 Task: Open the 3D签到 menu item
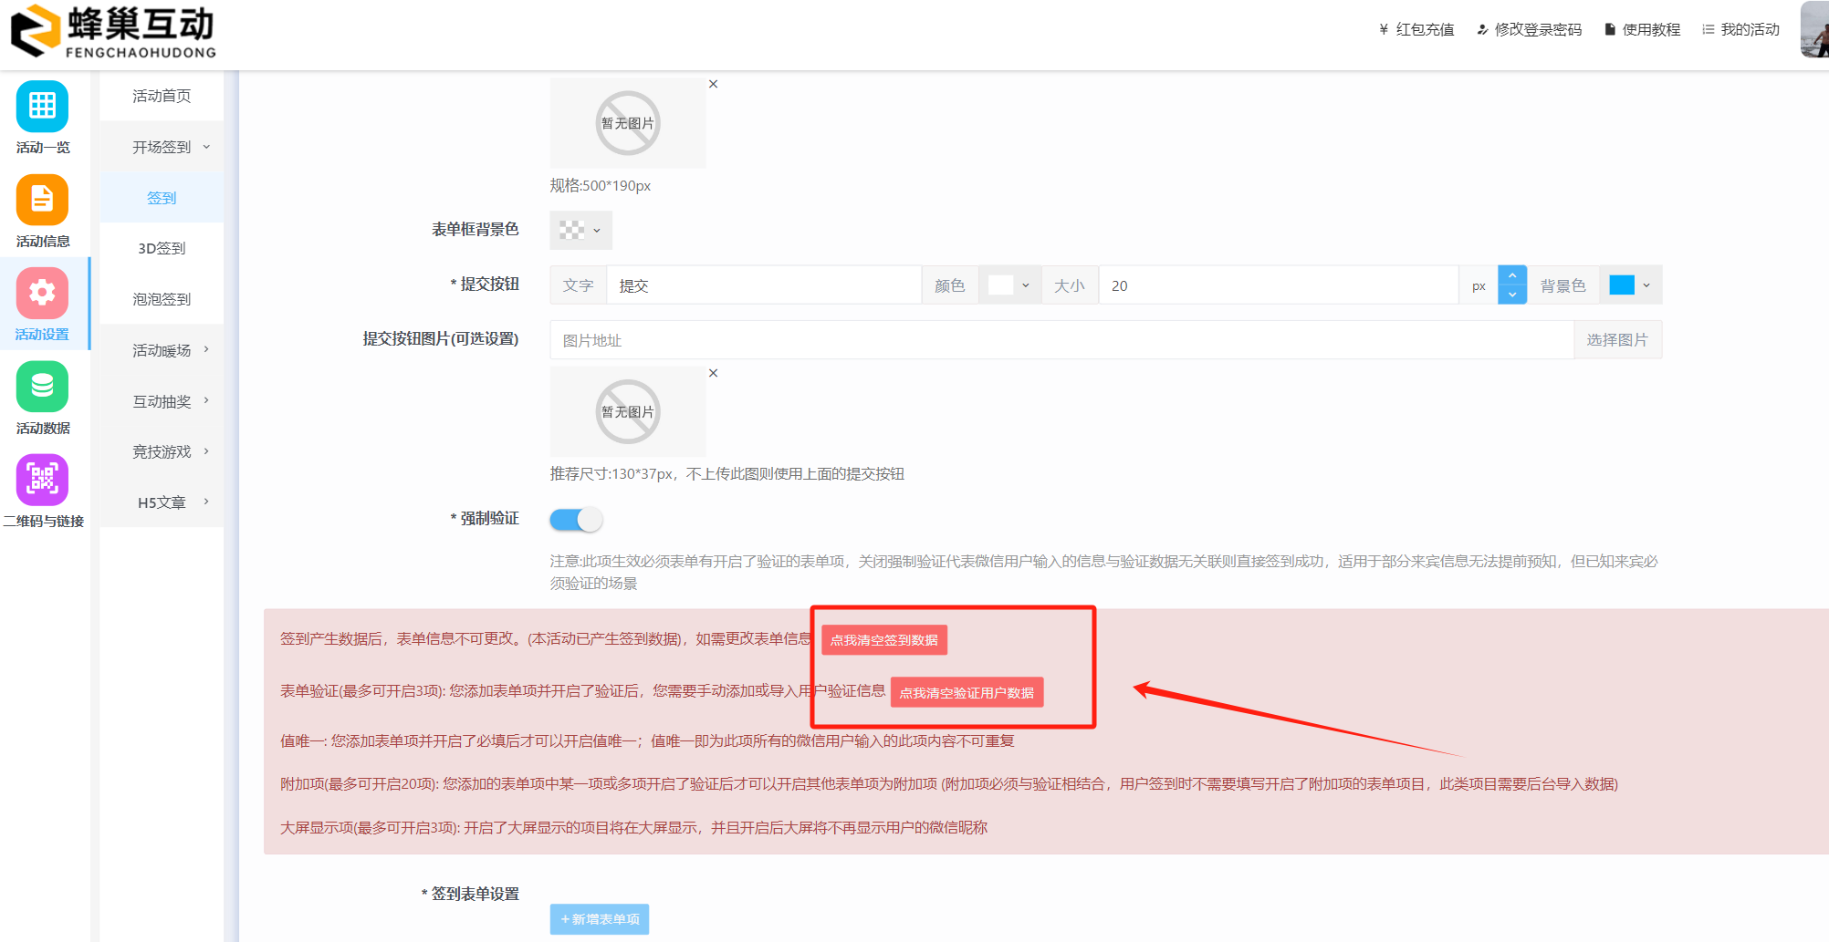162,248
